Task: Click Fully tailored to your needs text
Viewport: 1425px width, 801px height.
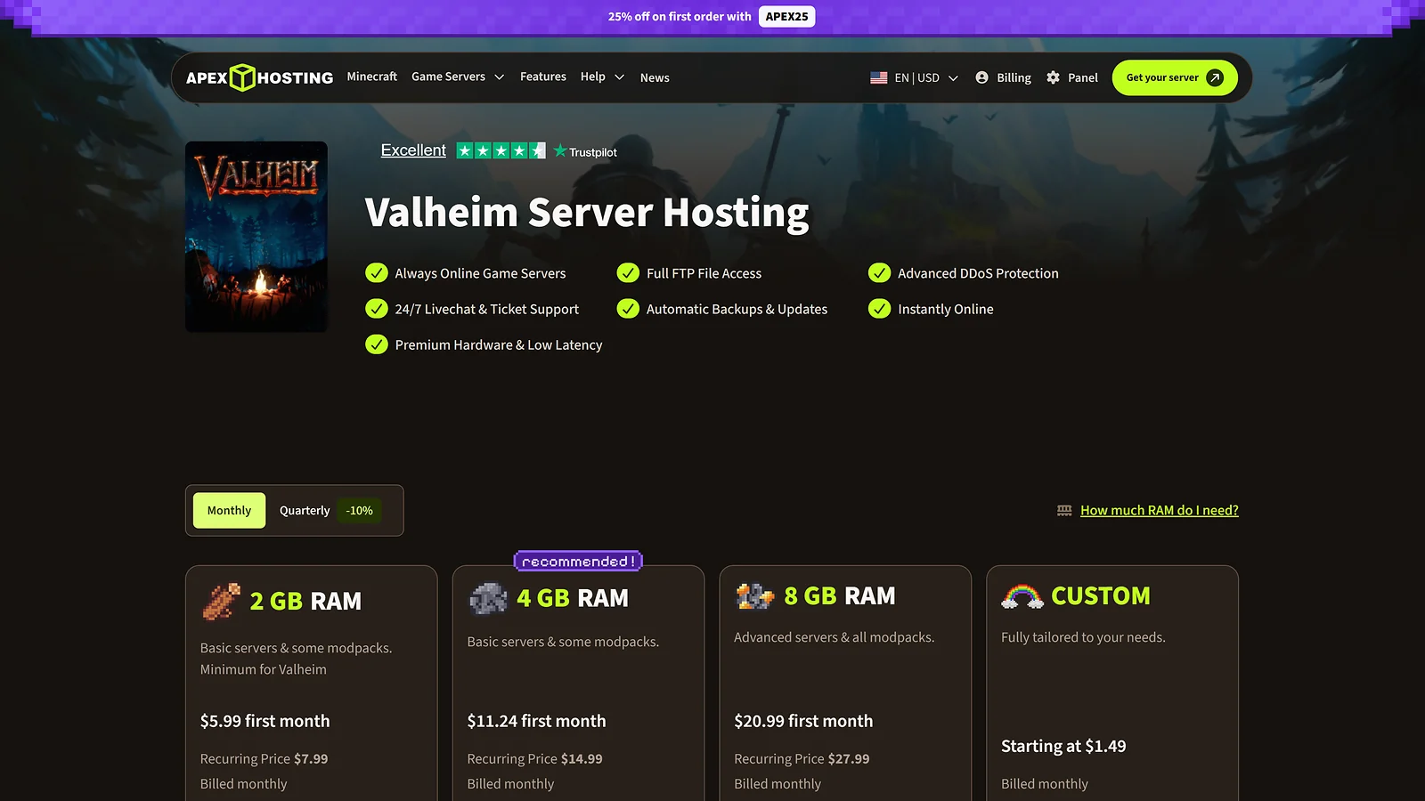Action: [x=1083, y=637]
